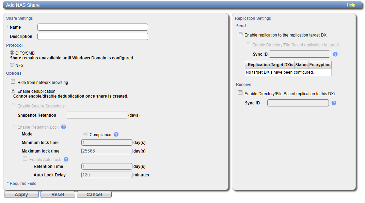The width and height of the screenshot is (365, 203).
Task: Select the NFS protocol option
Action: [12, 65]
